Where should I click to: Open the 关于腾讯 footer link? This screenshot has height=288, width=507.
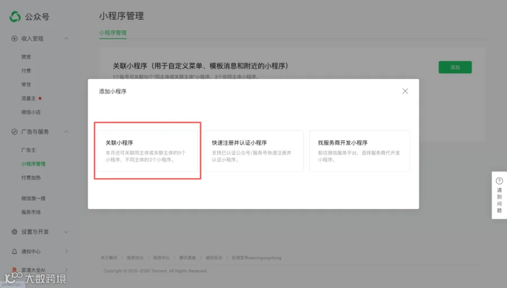pyautogui.click(x=109, y=258)
